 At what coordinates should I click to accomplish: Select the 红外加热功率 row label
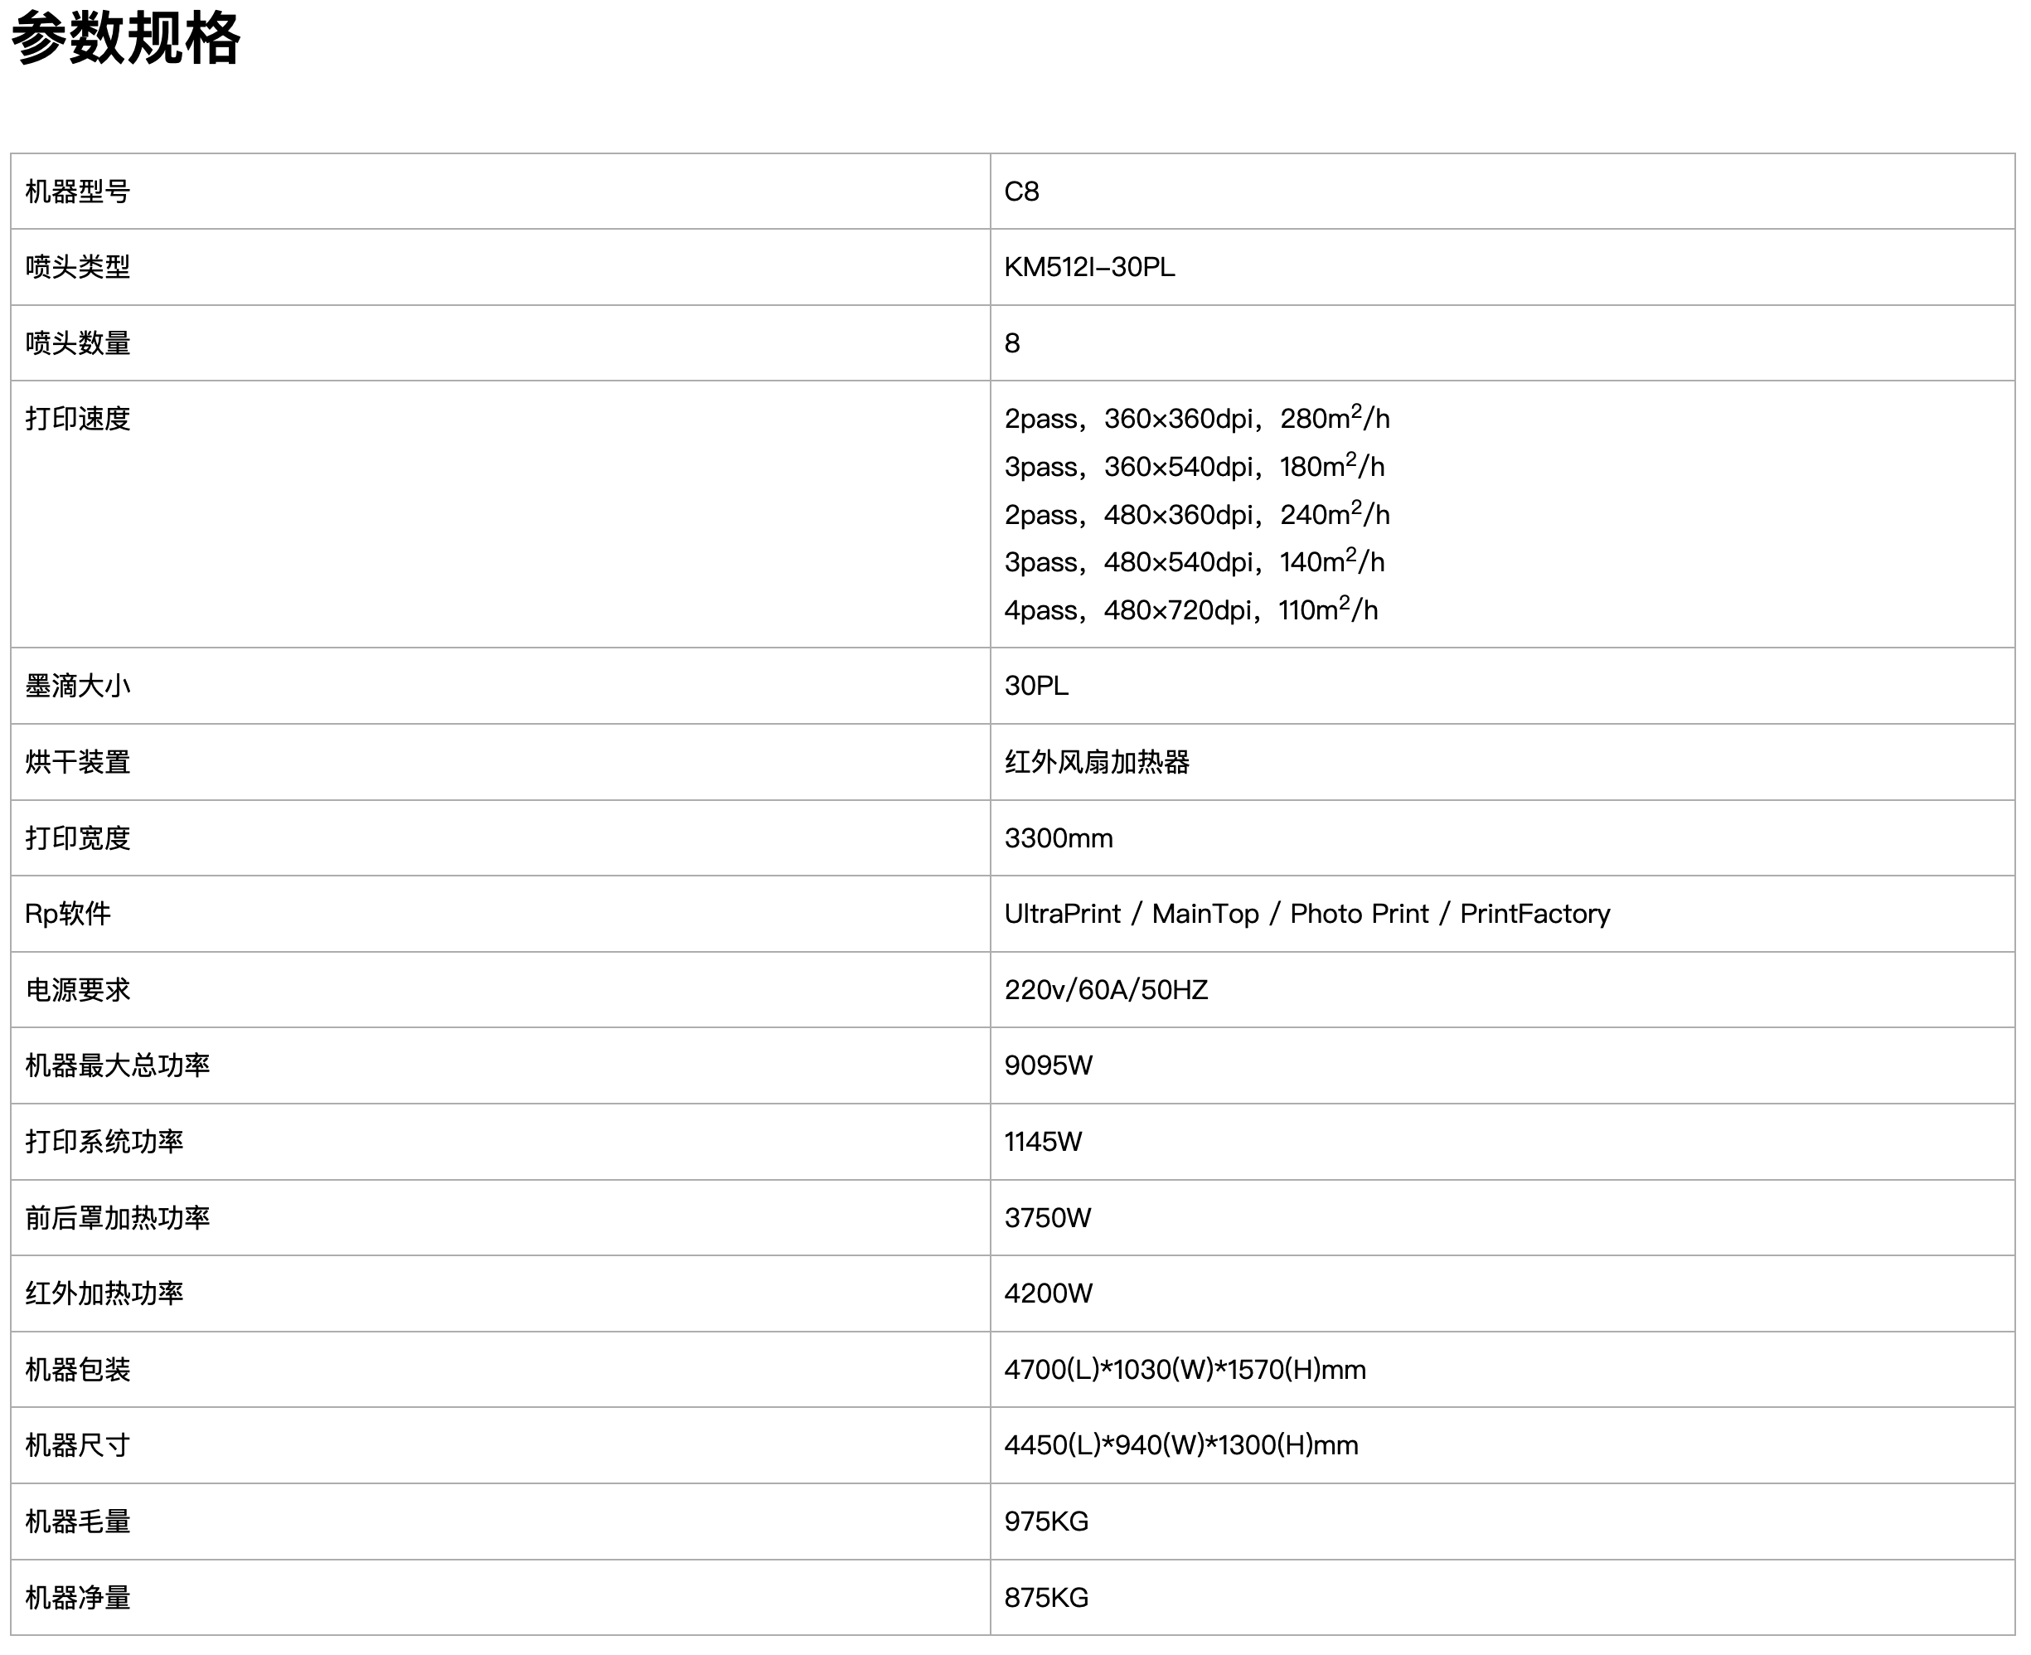[x=104, y=1293]
